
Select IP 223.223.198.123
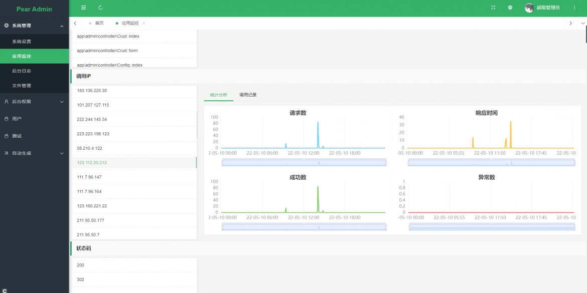coord(134,134)
